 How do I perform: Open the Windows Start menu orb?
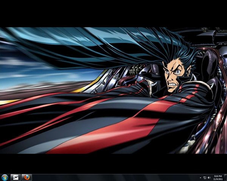point(5,178)
